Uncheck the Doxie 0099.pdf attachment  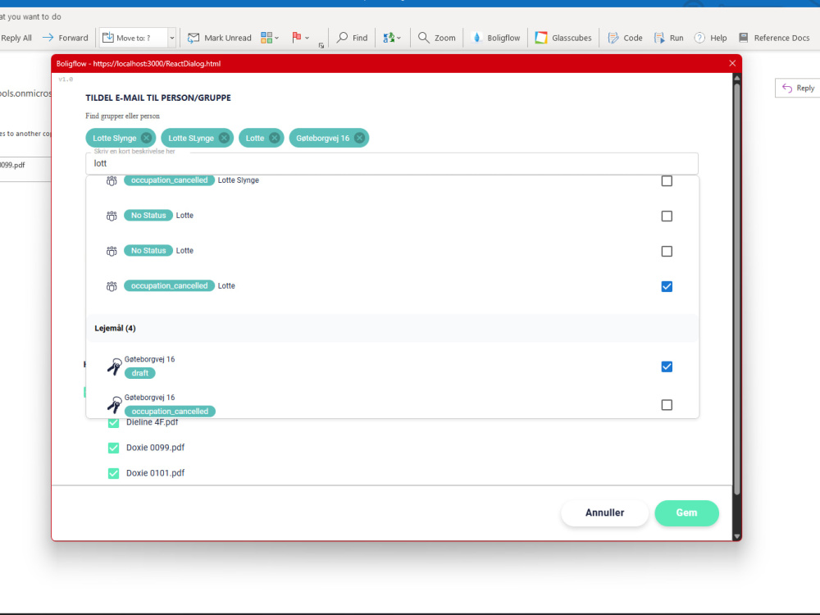[113, 448]
